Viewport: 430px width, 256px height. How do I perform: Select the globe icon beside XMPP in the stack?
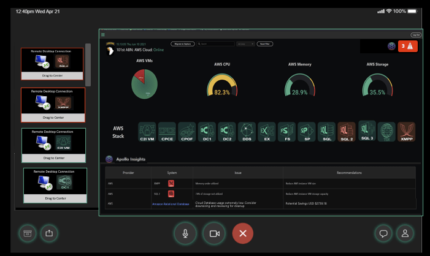386,132
